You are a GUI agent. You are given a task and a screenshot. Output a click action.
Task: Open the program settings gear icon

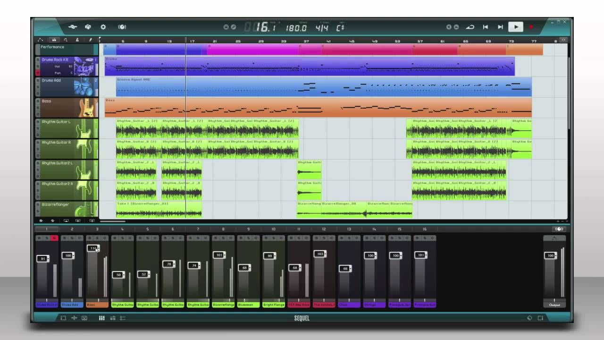click(103, 27)
